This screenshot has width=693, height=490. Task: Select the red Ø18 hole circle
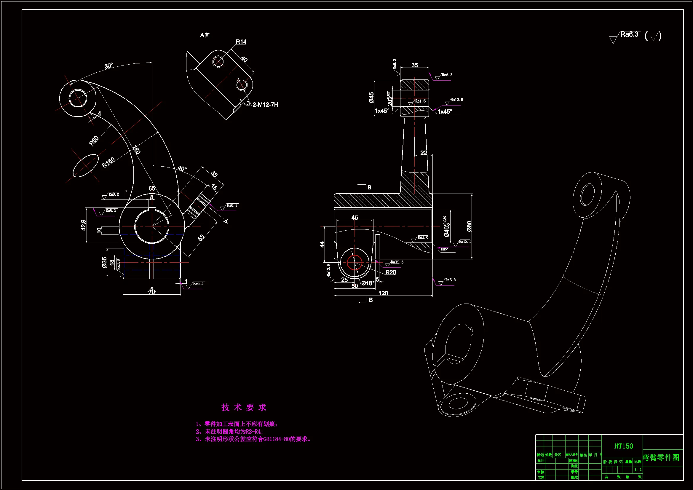pyautogui.click(x=354, y=262)
